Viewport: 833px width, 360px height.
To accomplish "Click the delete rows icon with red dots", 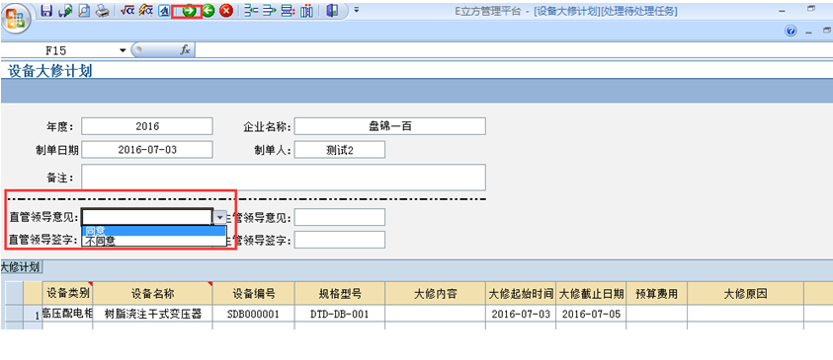I will tap(288, 11).
